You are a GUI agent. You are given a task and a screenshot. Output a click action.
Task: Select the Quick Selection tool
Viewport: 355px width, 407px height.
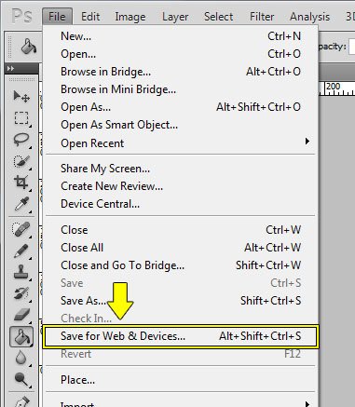pos(21,161)
